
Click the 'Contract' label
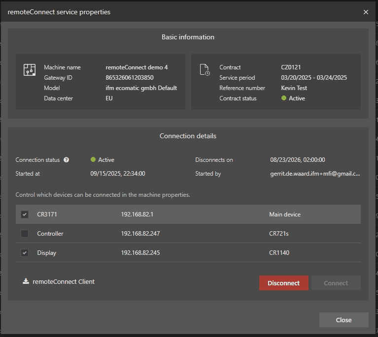[230, 67]
